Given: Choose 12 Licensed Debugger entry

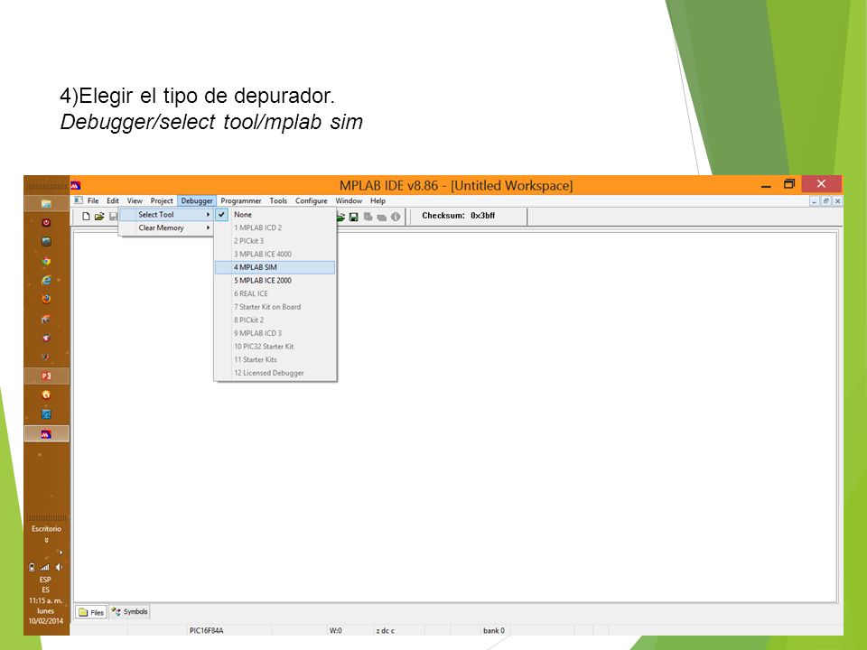Looking at the screenshot, I should click(275, 373).
